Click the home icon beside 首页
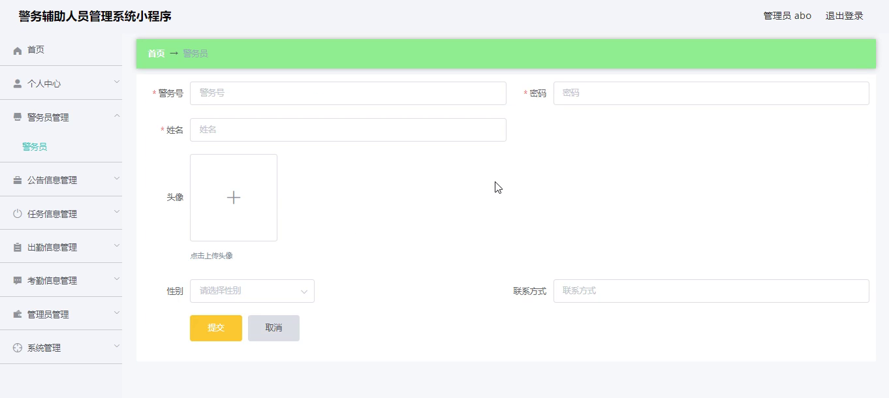 point(18,50)
